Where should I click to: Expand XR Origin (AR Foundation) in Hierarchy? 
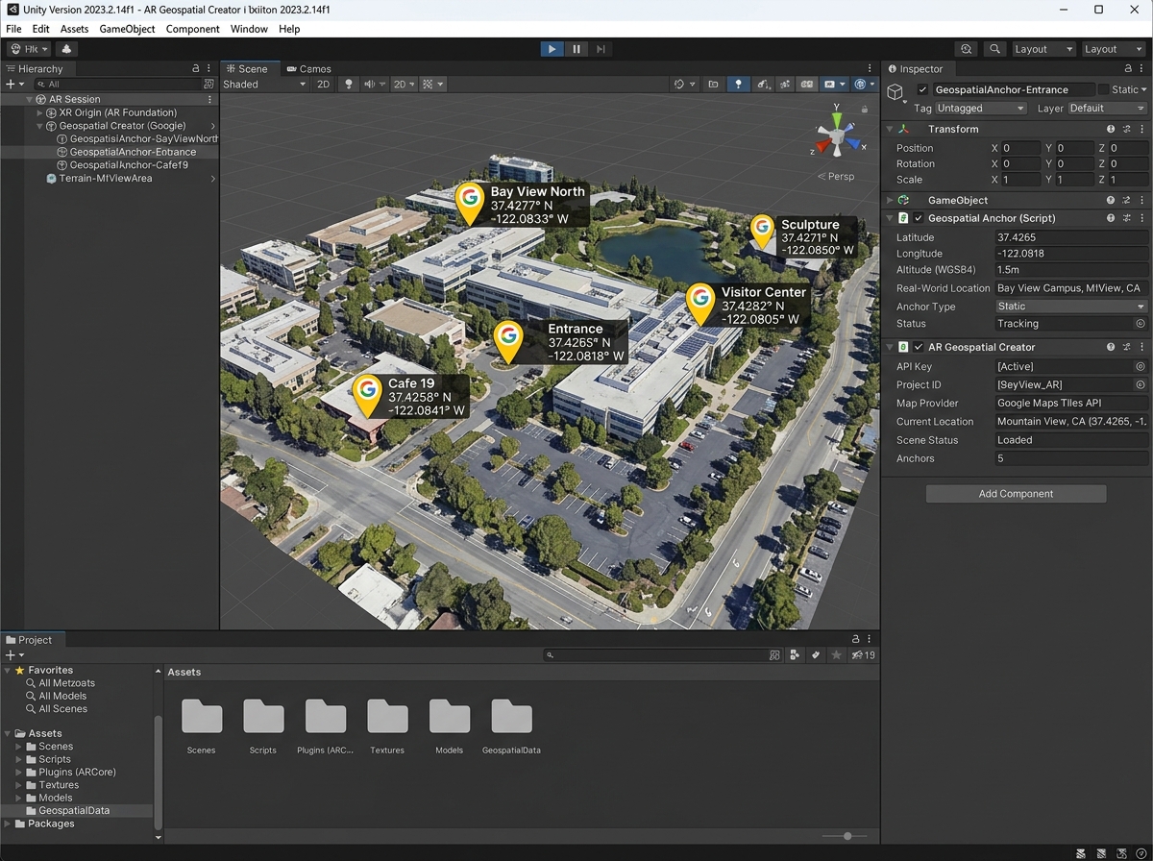click(40, 112)
